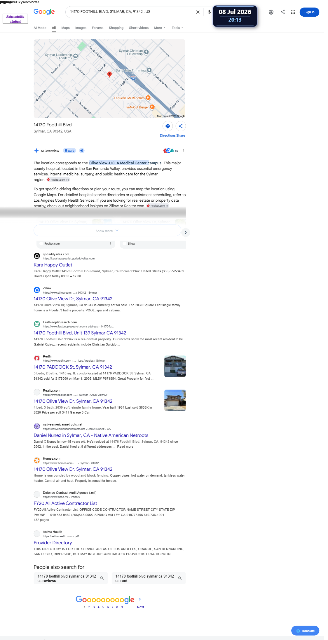Click Zillow favicon in results

[37, 290]
